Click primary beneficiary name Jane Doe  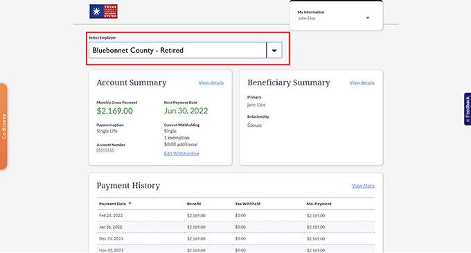(x=256, y=105)
